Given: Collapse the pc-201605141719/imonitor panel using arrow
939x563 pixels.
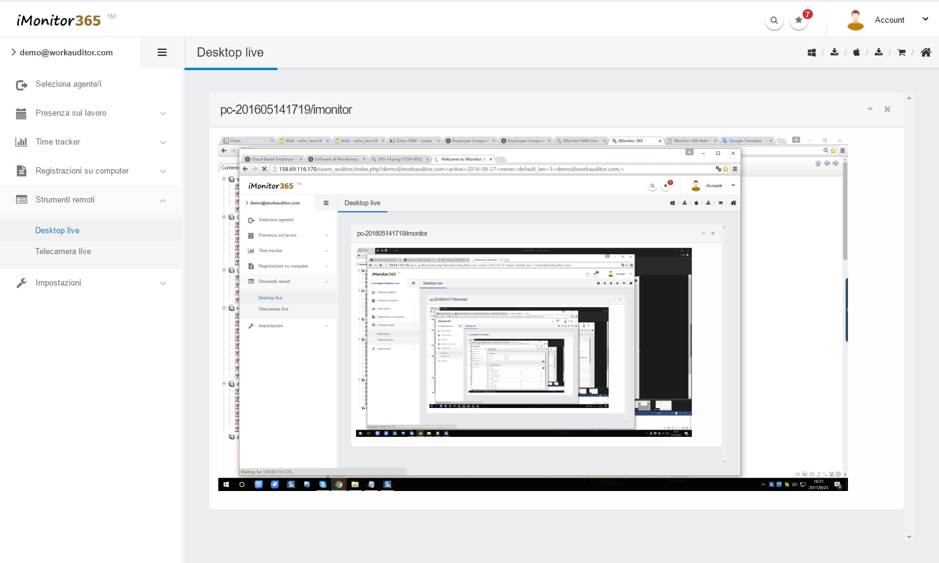Looking at the screenshot, I should 870,110.
